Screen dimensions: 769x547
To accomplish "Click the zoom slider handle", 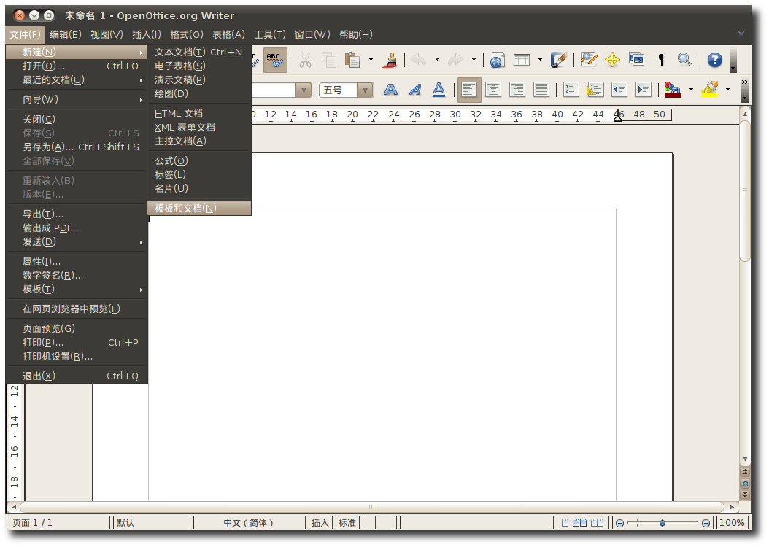I will [662, 523].
